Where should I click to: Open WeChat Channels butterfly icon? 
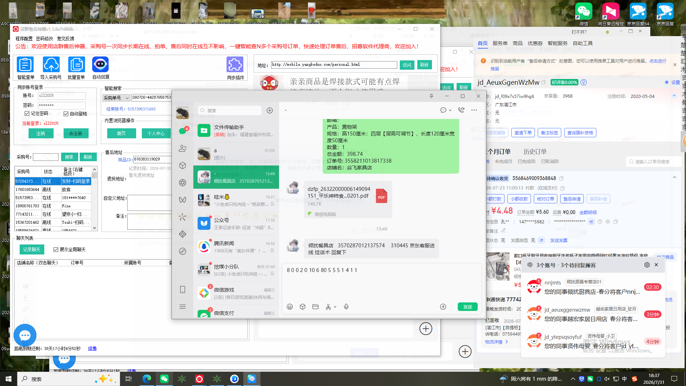pyautogui.click(x=183, y=200)
